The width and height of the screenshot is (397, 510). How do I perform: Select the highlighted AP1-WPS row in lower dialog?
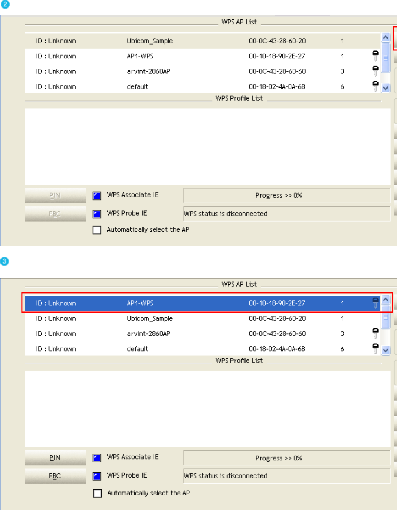coord(202,303)
